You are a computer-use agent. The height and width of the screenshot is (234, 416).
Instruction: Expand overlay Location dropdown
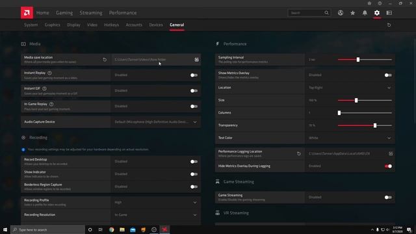[x=389, y=88]
